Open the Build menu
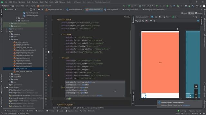The image size is (206, 115). pos(42,2)
